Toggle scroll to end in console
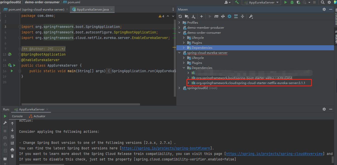The image size is (337, 165). 12,143
